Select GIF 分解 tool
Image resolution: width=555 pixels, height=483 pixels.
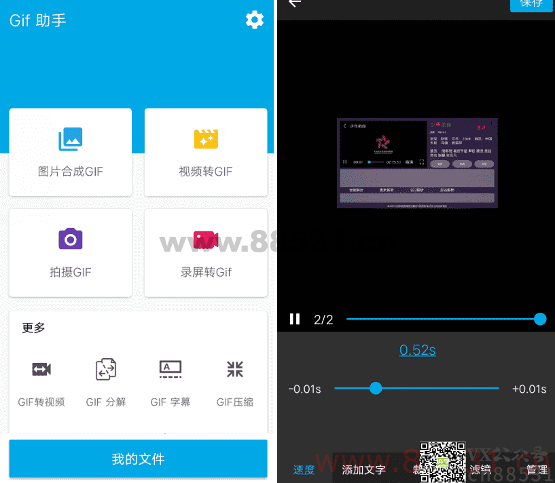(106, 384)
